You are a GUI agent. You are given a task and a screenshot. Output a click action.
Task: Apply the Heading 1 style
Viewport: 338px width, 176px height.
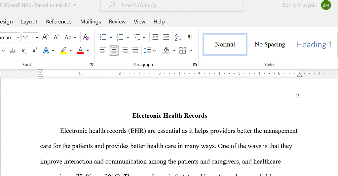point(314,44)
